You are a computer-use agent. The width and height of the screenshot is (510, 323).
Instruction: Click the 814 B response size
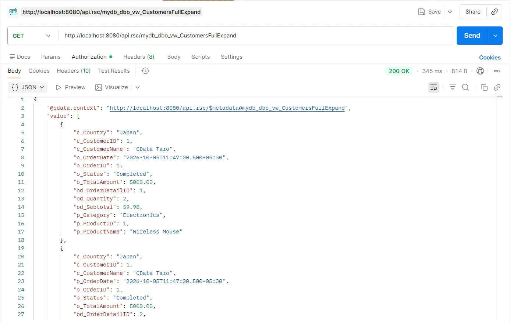(x=459, y=71)
